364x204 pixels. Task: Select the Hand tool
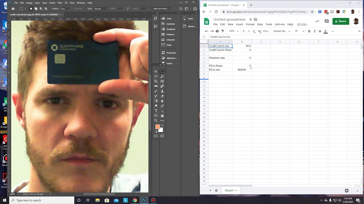162,116
